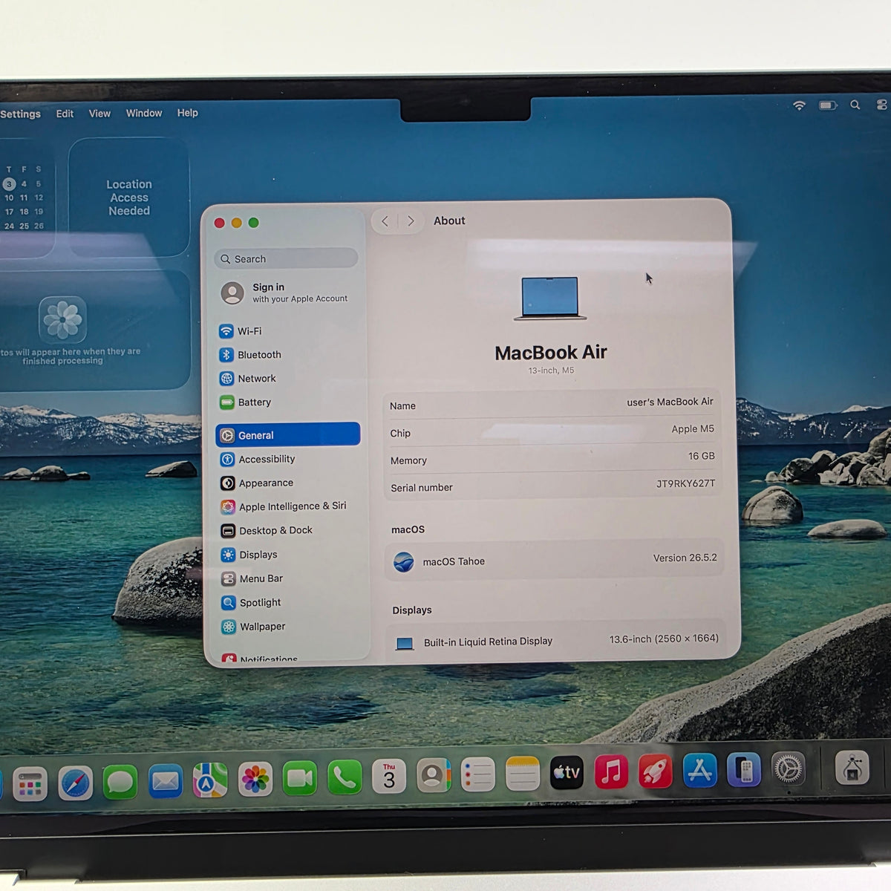The height and width of the screenshot is (891, 891).
Task: Click the Location Access Needed widget
Action: (x=129, y=198)
